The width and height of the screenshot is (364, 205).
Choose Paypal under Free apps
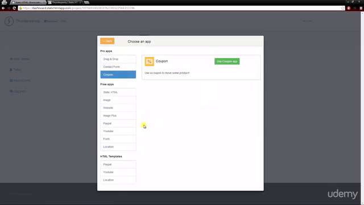118,124
